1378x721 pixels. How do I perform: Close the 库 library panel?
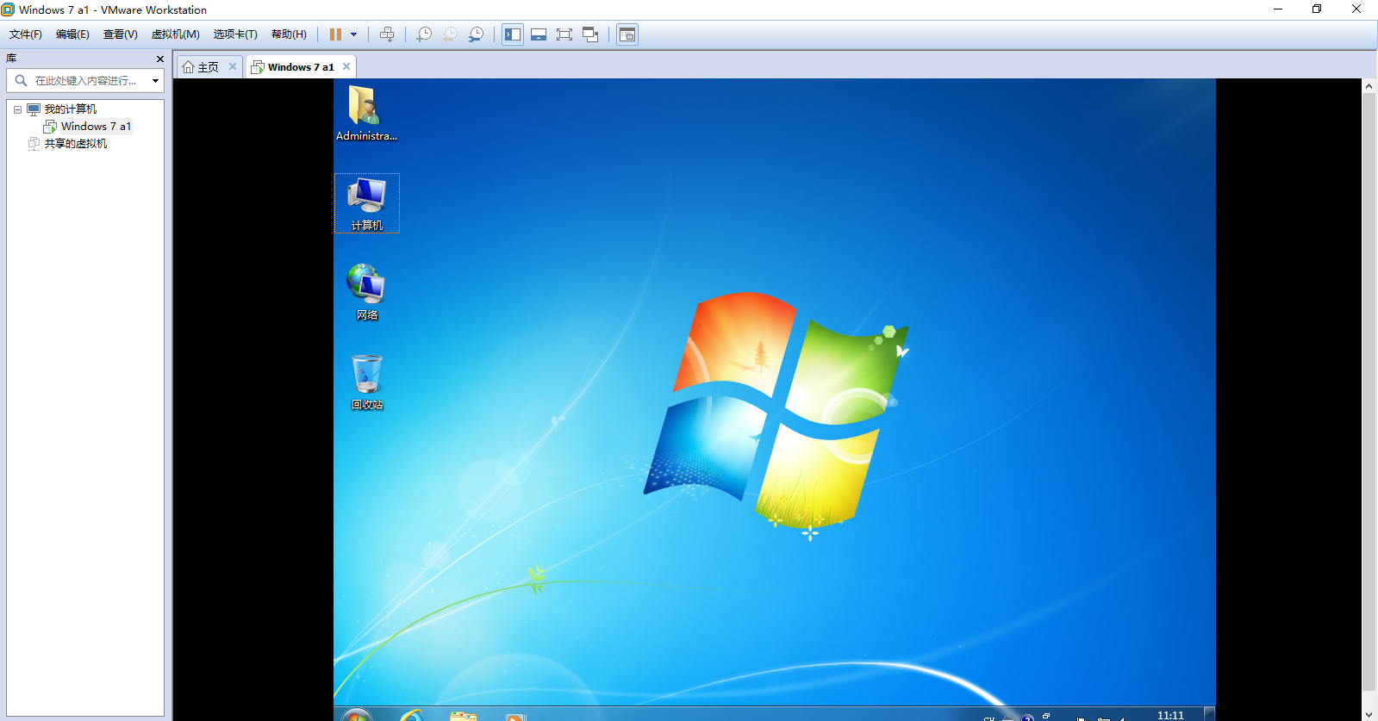(x=159, y=59)
